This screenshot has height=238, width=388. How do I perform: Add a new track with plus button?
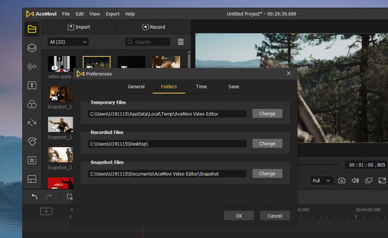point(47,212)
